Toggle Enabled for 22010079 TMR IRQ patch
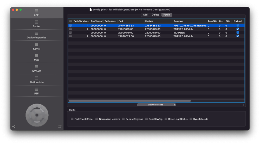Screen dimensions: 260x144 point(238,29)
